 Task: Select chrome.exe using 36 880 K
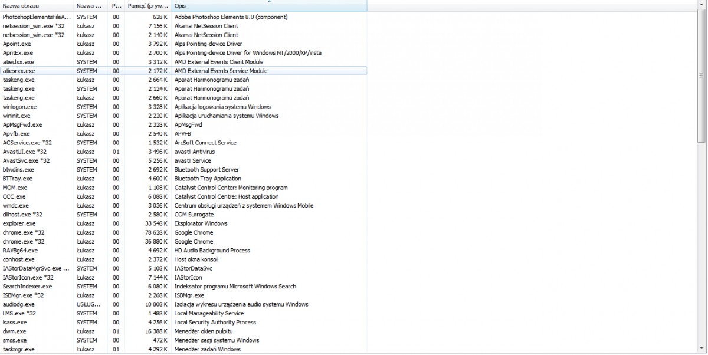pyautogui.click(x=183, y=242)
